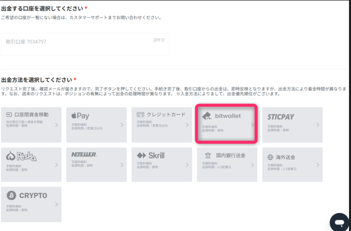Image resolution: width=351 pixels, height=231 pixels.
Task: Click the Skrill logo icon
Action: [141, 155]
